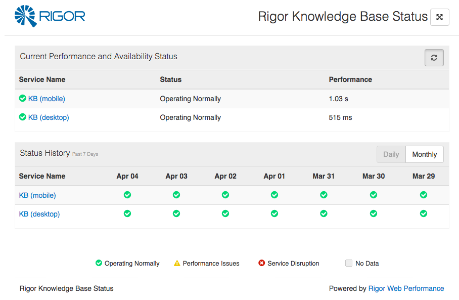Click green check icon beside KB (desktop) in current status
The width and height of the screenshot is (459, 300).
coord(23,117)
